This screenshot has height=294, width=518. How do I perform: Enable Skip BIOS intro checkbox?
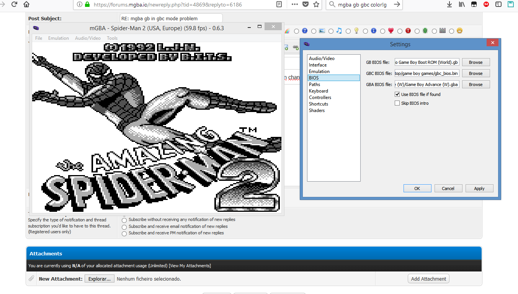pos(397,103)
